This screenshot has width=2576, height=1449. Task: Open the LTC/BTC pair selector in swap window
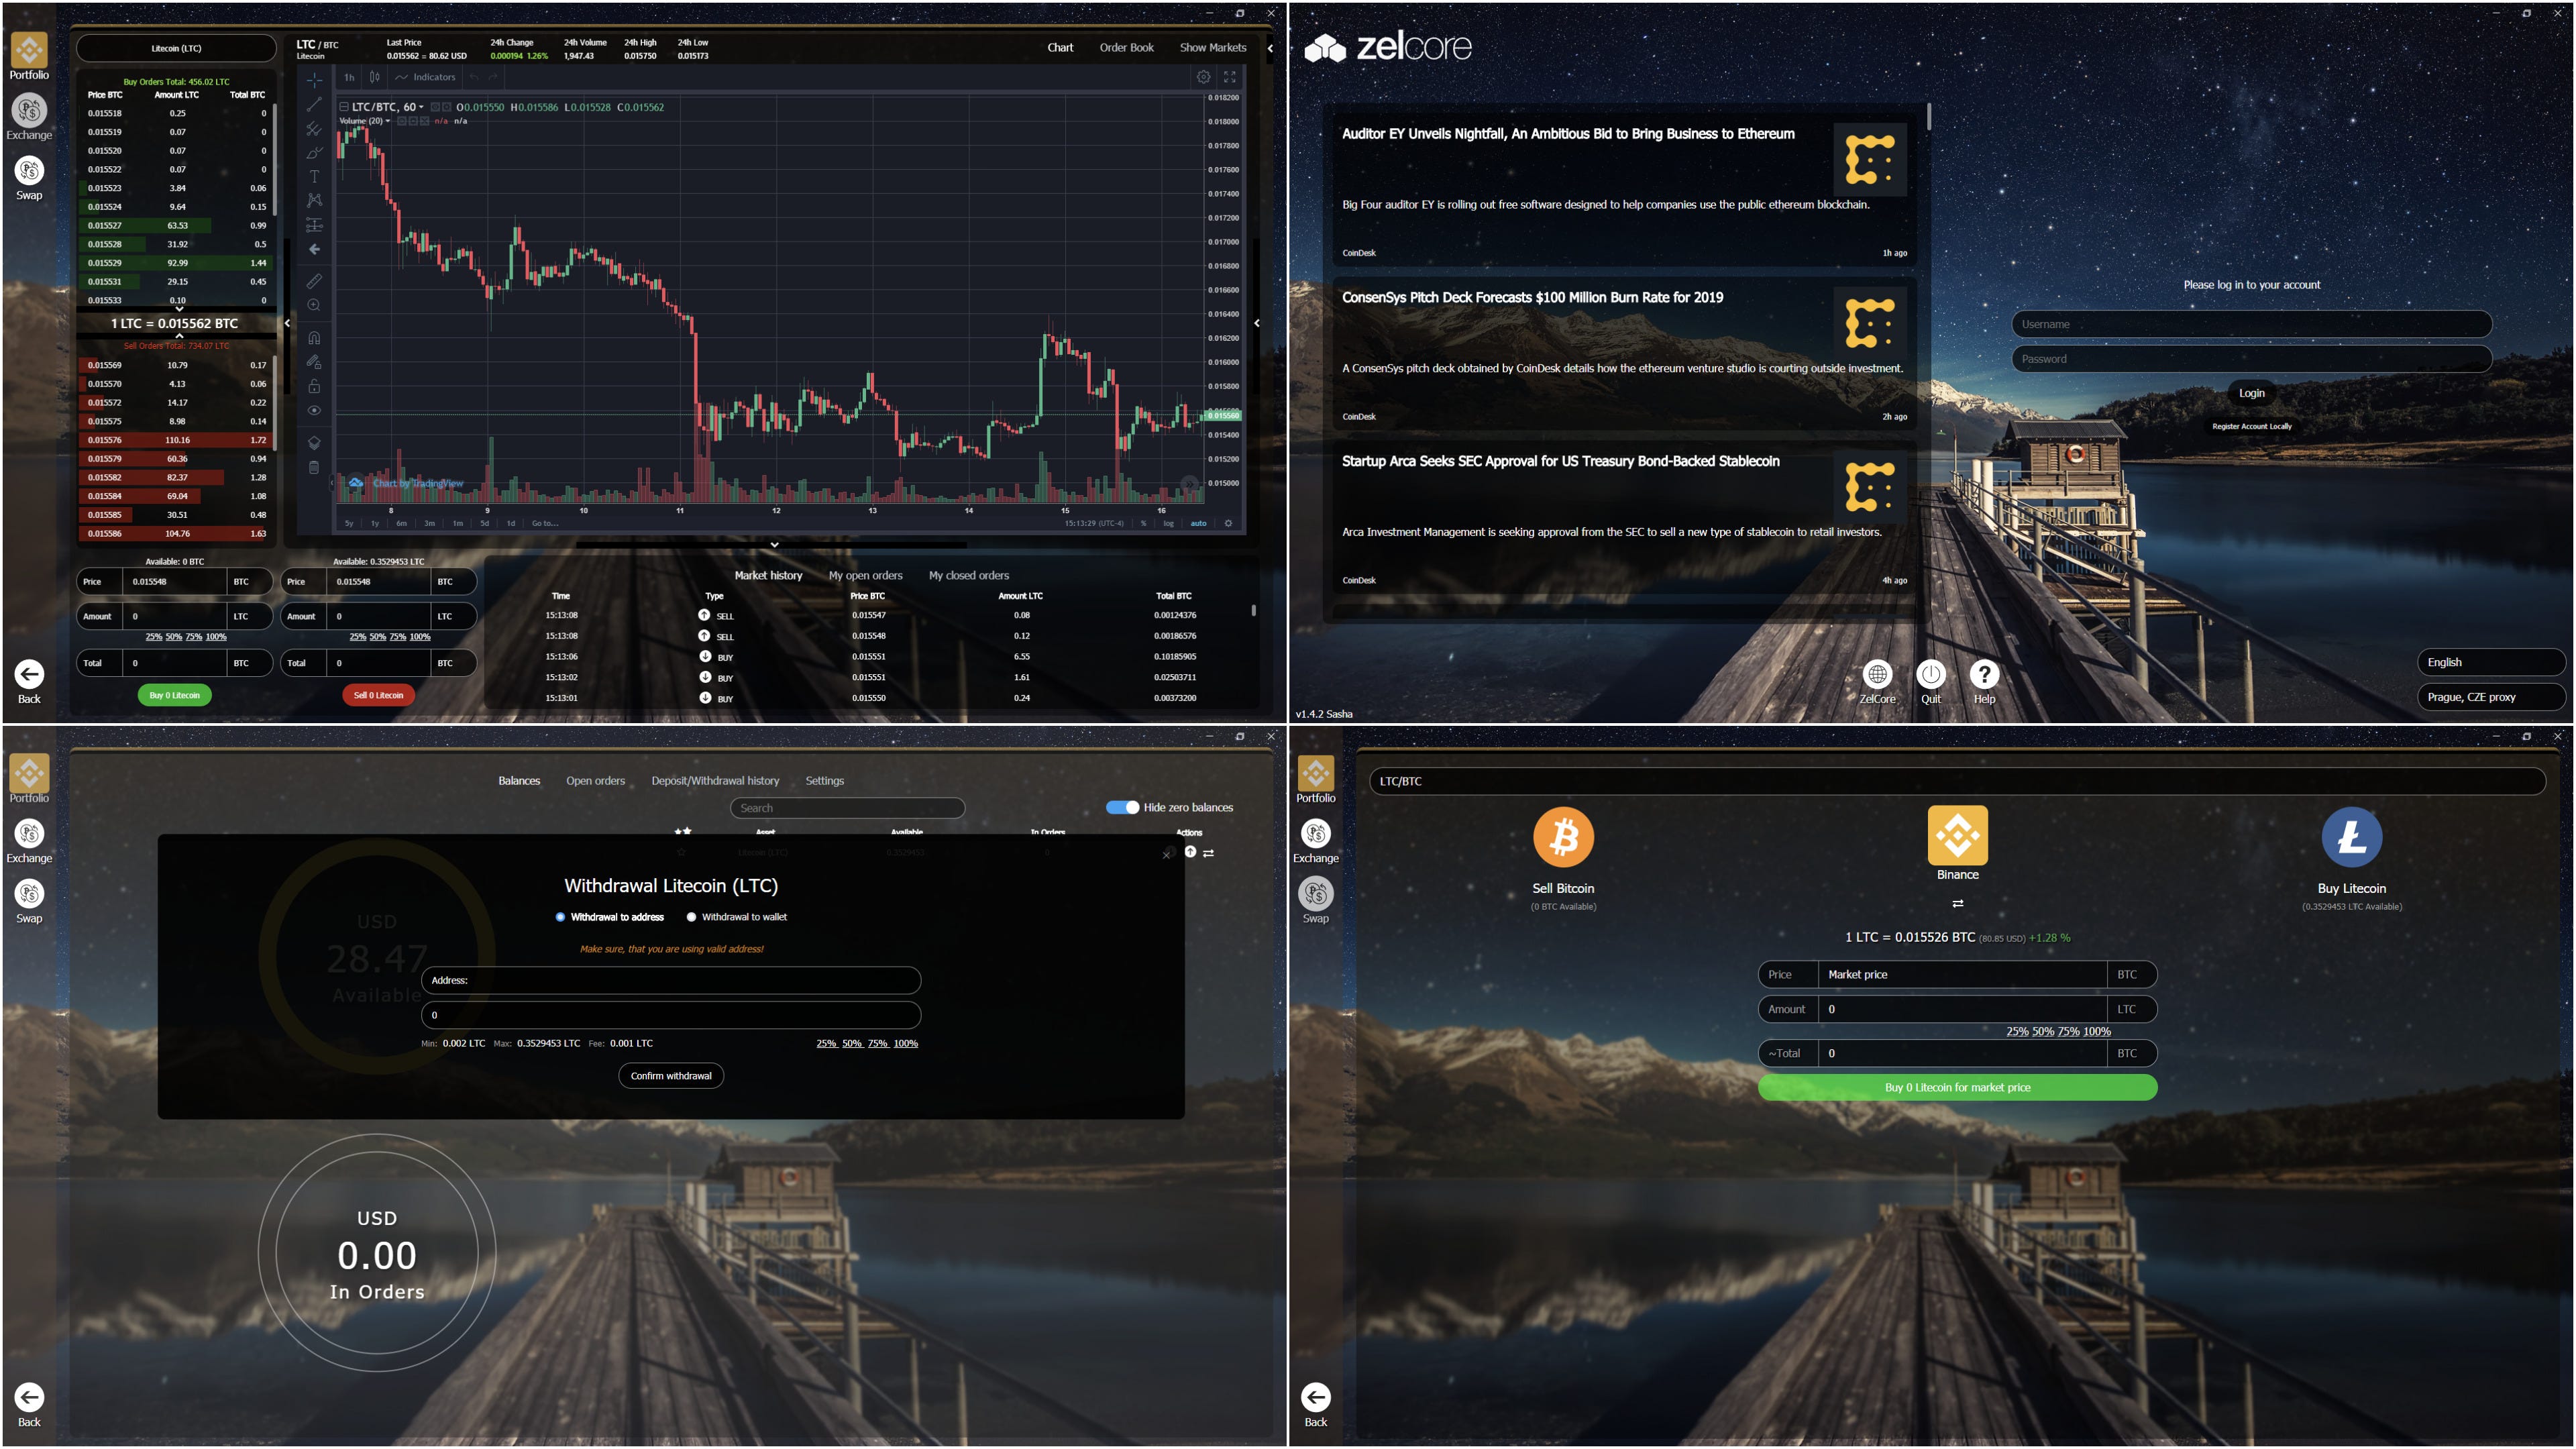pyautogui.click(x=1957, y=781)
